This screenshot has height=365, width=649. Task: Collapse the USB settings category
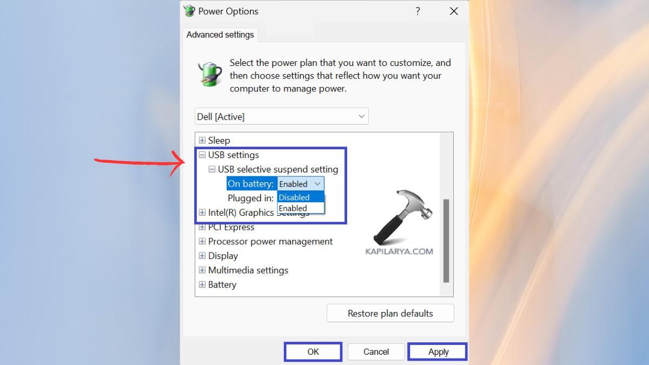[x=202, y=155]
